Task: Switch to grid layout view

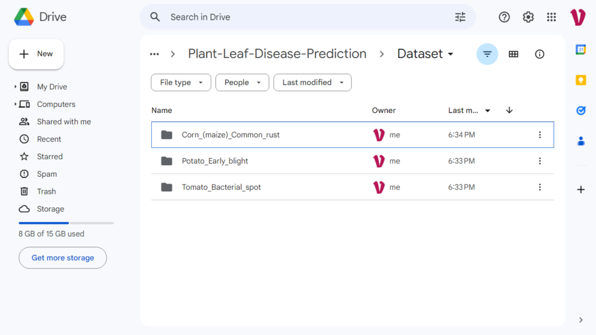Action: 513,54
